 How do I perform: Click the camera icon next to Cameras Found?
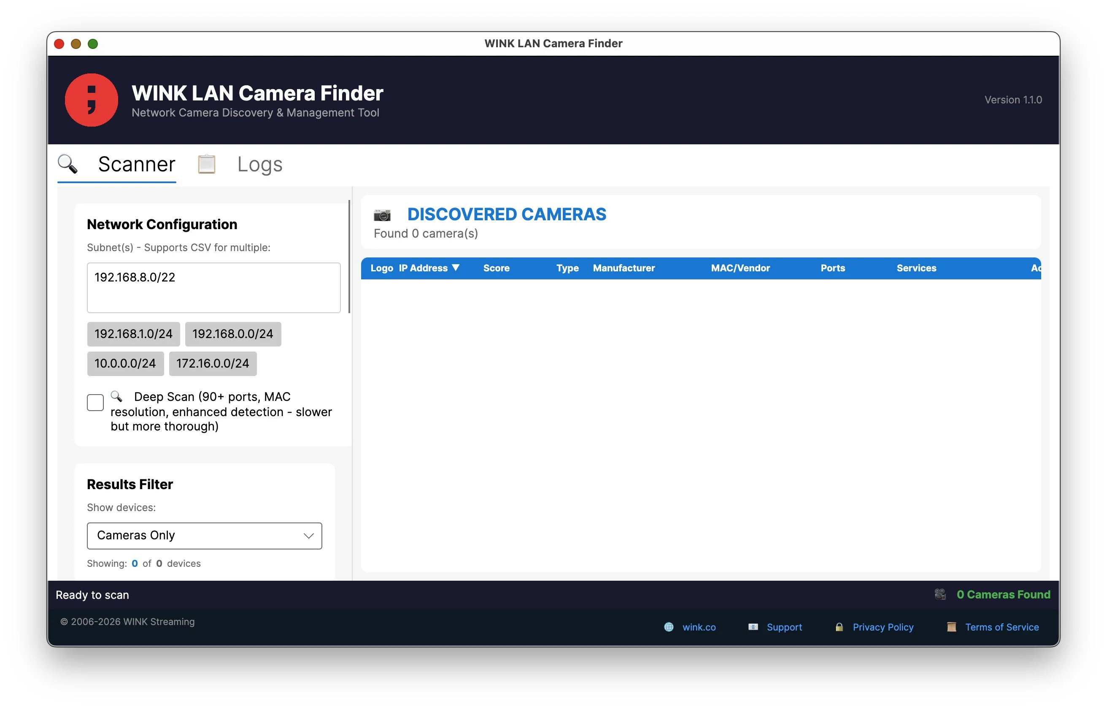(x=940, y=594)
